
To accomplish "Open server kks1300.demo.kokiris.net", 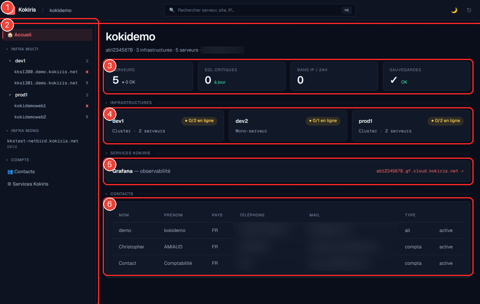I will 46,72.
